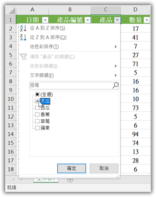Click the sort A to Z icon
Screen dimensions: 156x197
tap(23, 28)
